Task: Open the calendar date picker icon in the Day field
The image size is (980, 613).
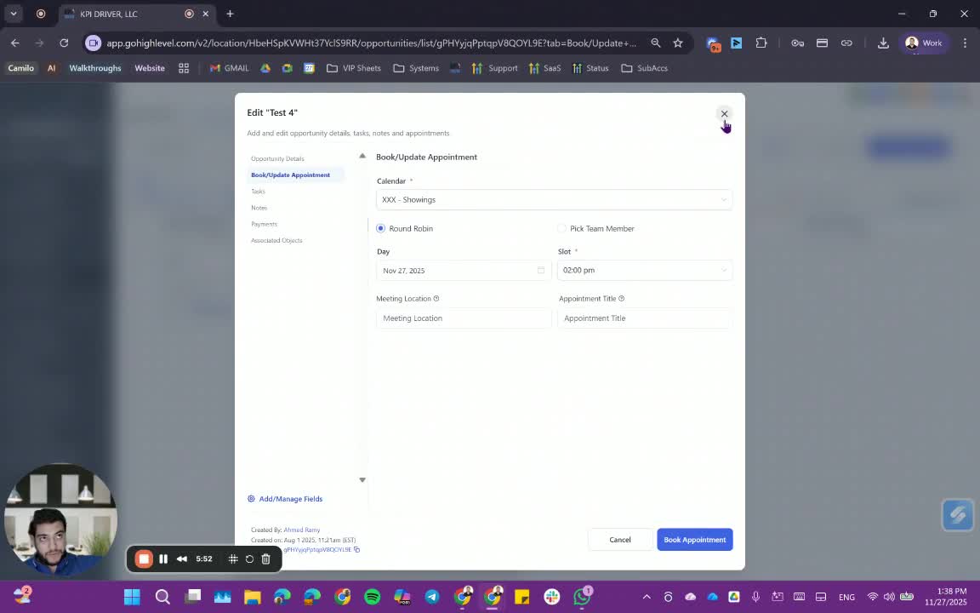Action: click(541, 270)
